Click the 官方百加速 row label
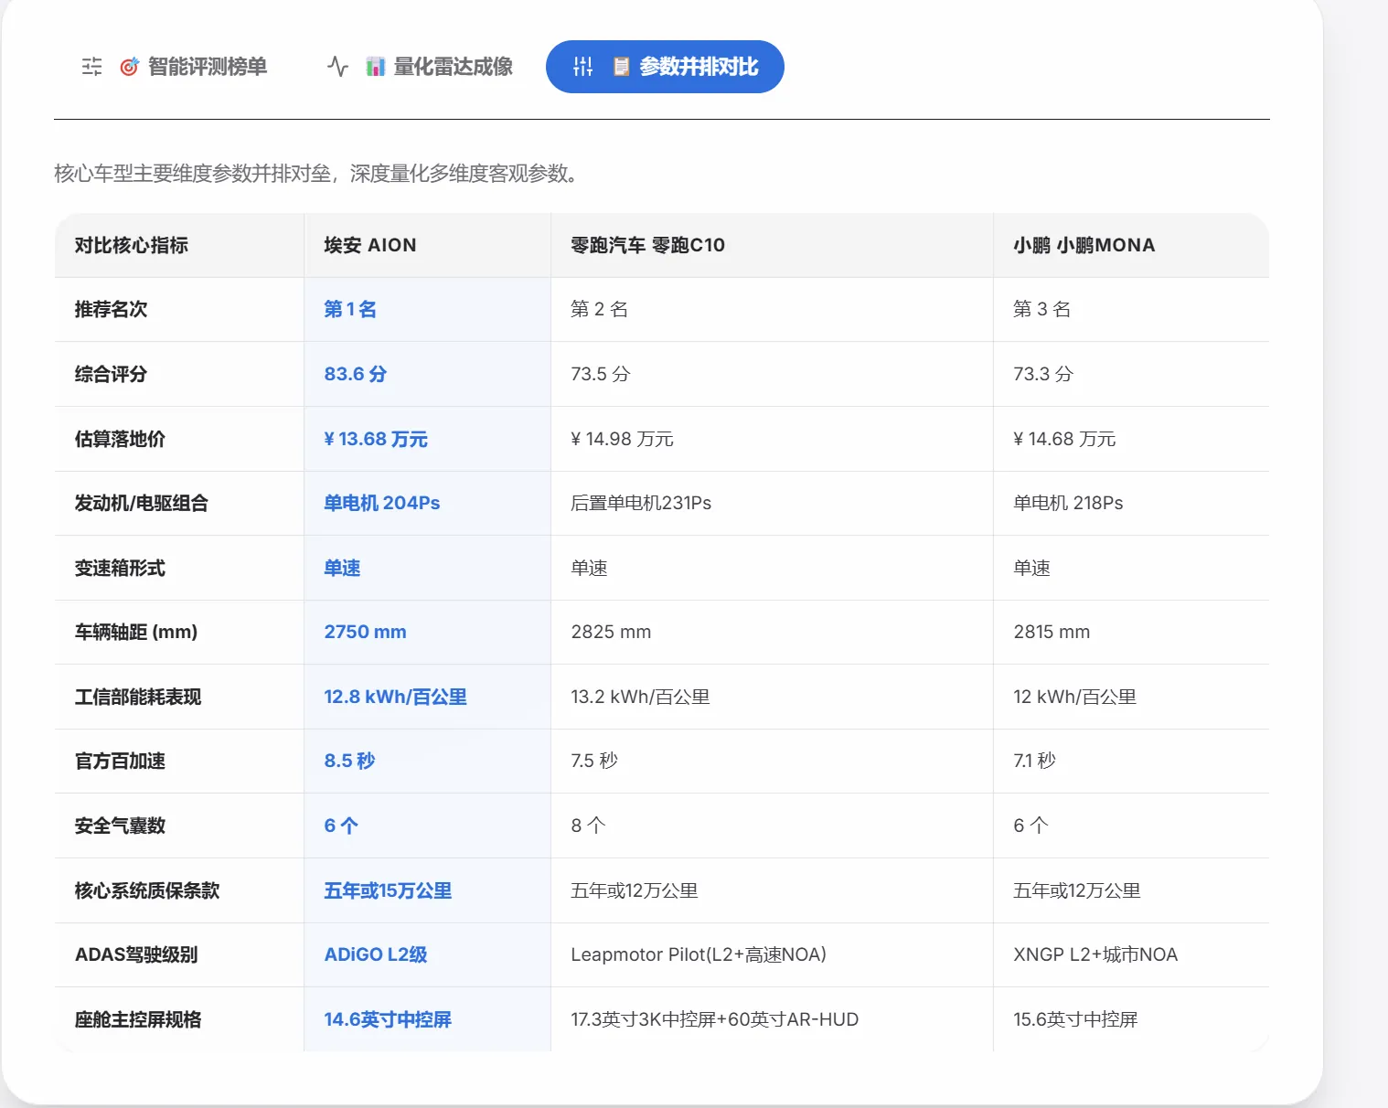Viewport: 1388px width, 1108px height. (x=120, y=761)
